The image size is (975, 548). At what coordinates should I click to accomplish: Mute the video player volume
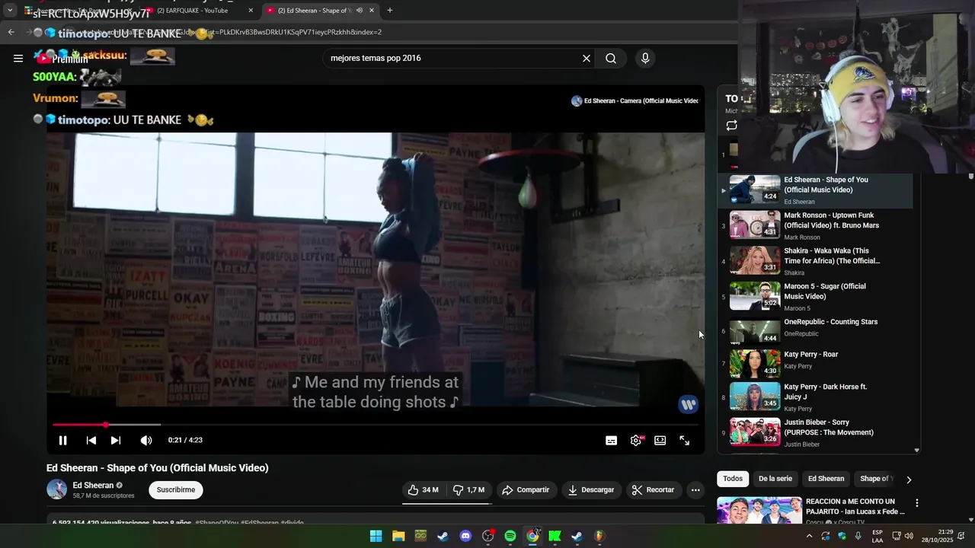click(146, 440)
